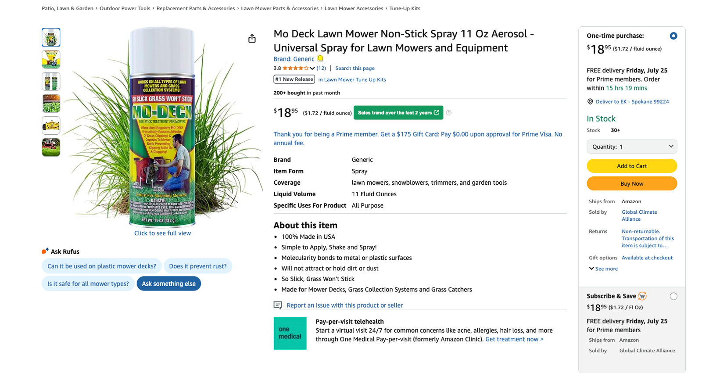
Task: Open the Outdoor Power Tools breadcrumb
Action: click(125, 8)
